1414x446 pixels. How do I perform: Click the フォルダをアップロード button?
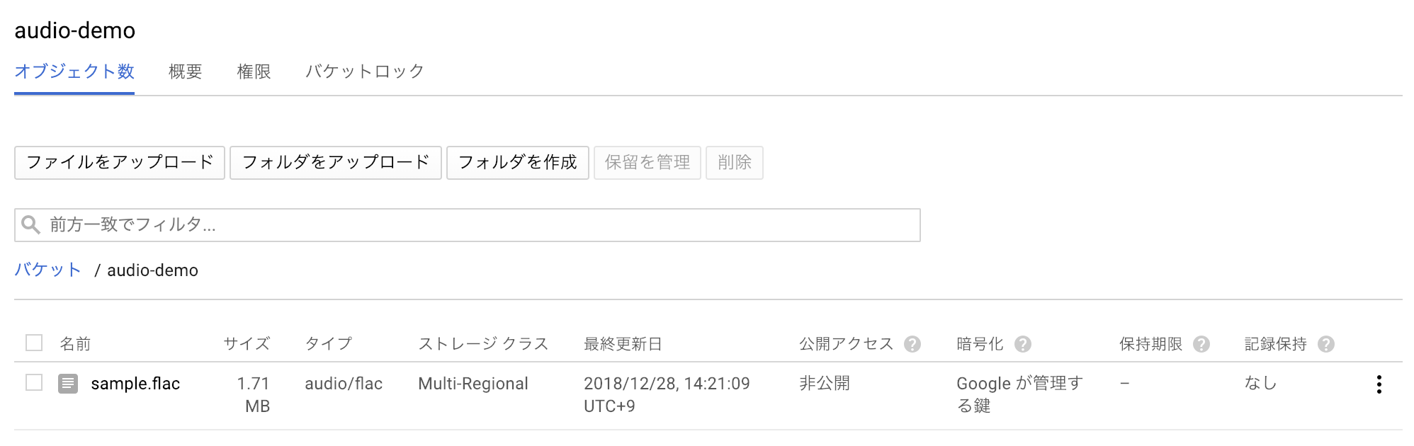pyautogui.click(x=335, y=162)
